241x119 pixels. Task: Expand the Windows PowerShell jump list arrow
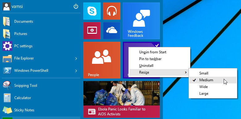[x=76, y=71]
